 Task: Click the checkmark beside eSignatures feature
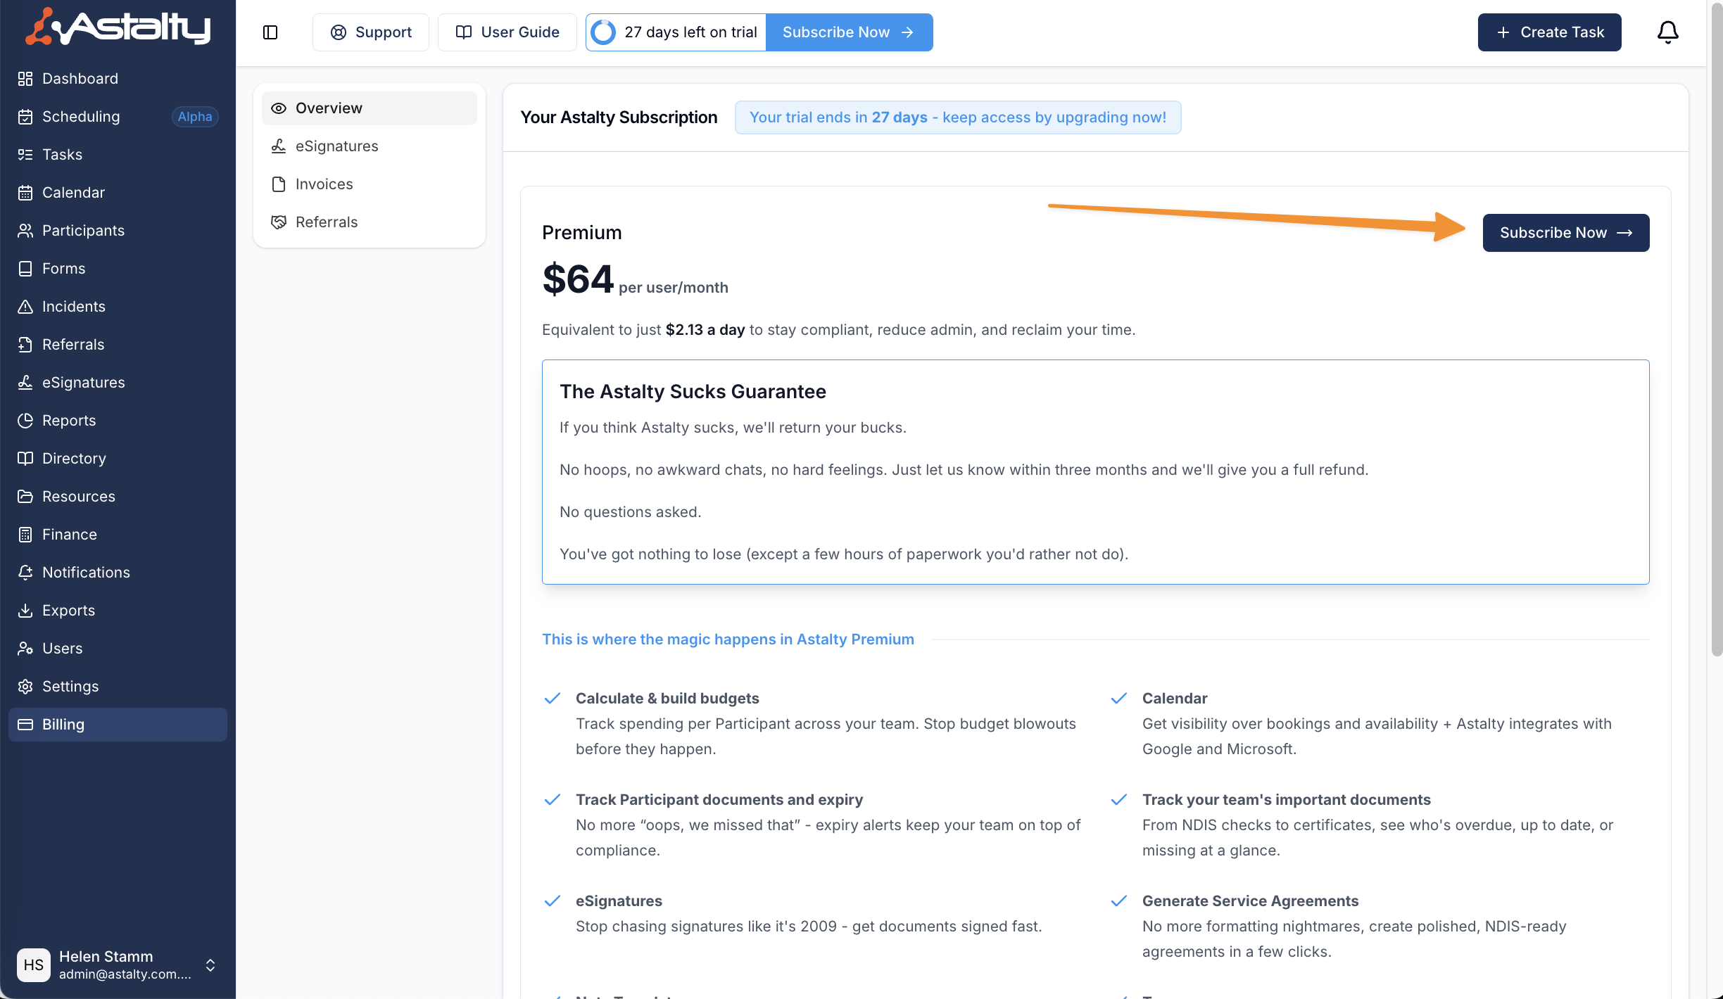(x=553, y=901)
